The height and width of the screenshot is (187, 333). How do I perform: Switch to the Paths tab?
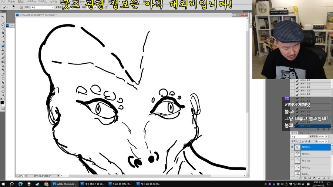point(307,133)
